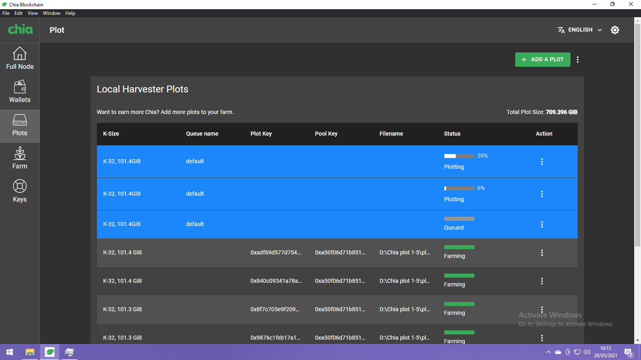Select plot key 0x8f7c705e9f209…
Screen dimensions: 641x360
[x=275, y=310]
